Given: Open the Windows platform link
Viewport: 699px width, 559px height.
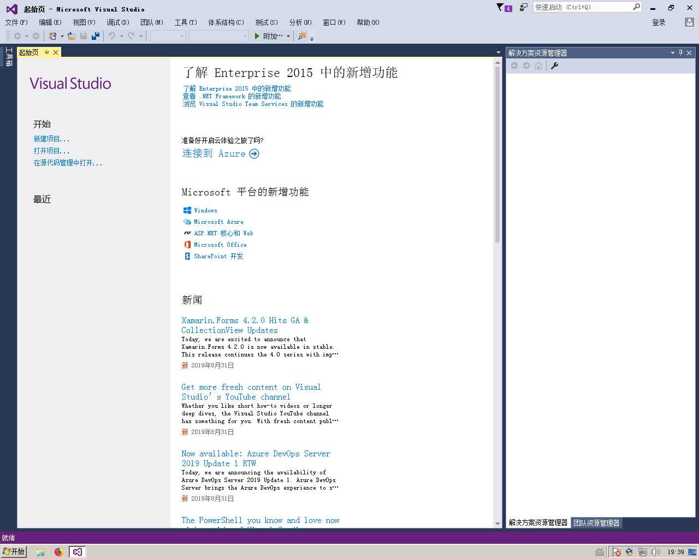Looking at the screenshot, I should (x=205, y=210).
